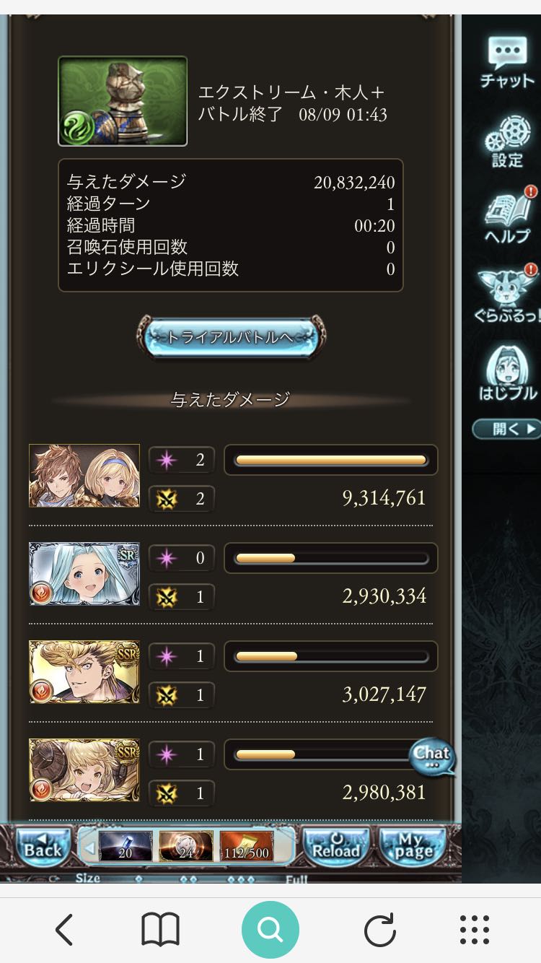Open the チャット chat icon in the sidebar
This screenshot has height=963, width=541.
coord(507,62)
